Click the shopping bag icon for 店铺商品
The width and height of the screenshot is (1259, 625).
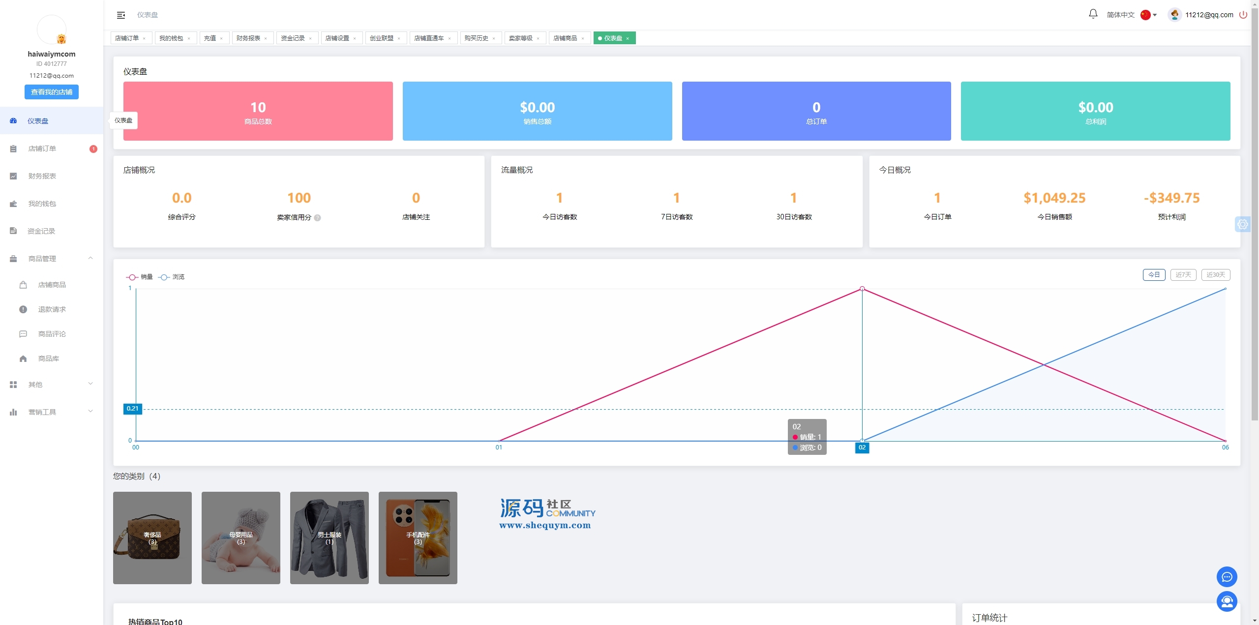(23, 285)
